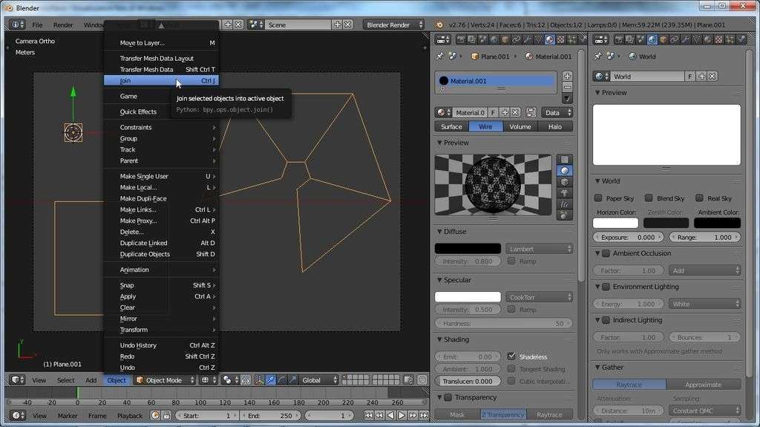760x427 pixels.
Task: Click the play animation icon in timeline
Action: coord(402,416)
